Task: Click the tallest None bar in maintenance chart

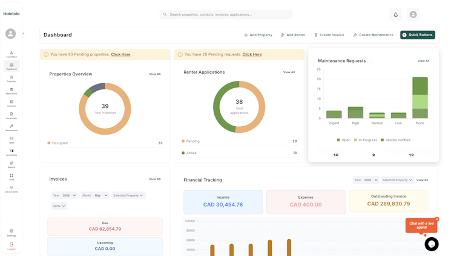Action: pos(420,98)
